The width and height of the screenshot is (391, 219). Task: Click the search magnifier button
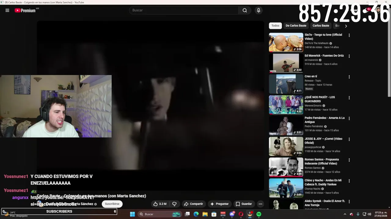[245, 10]
